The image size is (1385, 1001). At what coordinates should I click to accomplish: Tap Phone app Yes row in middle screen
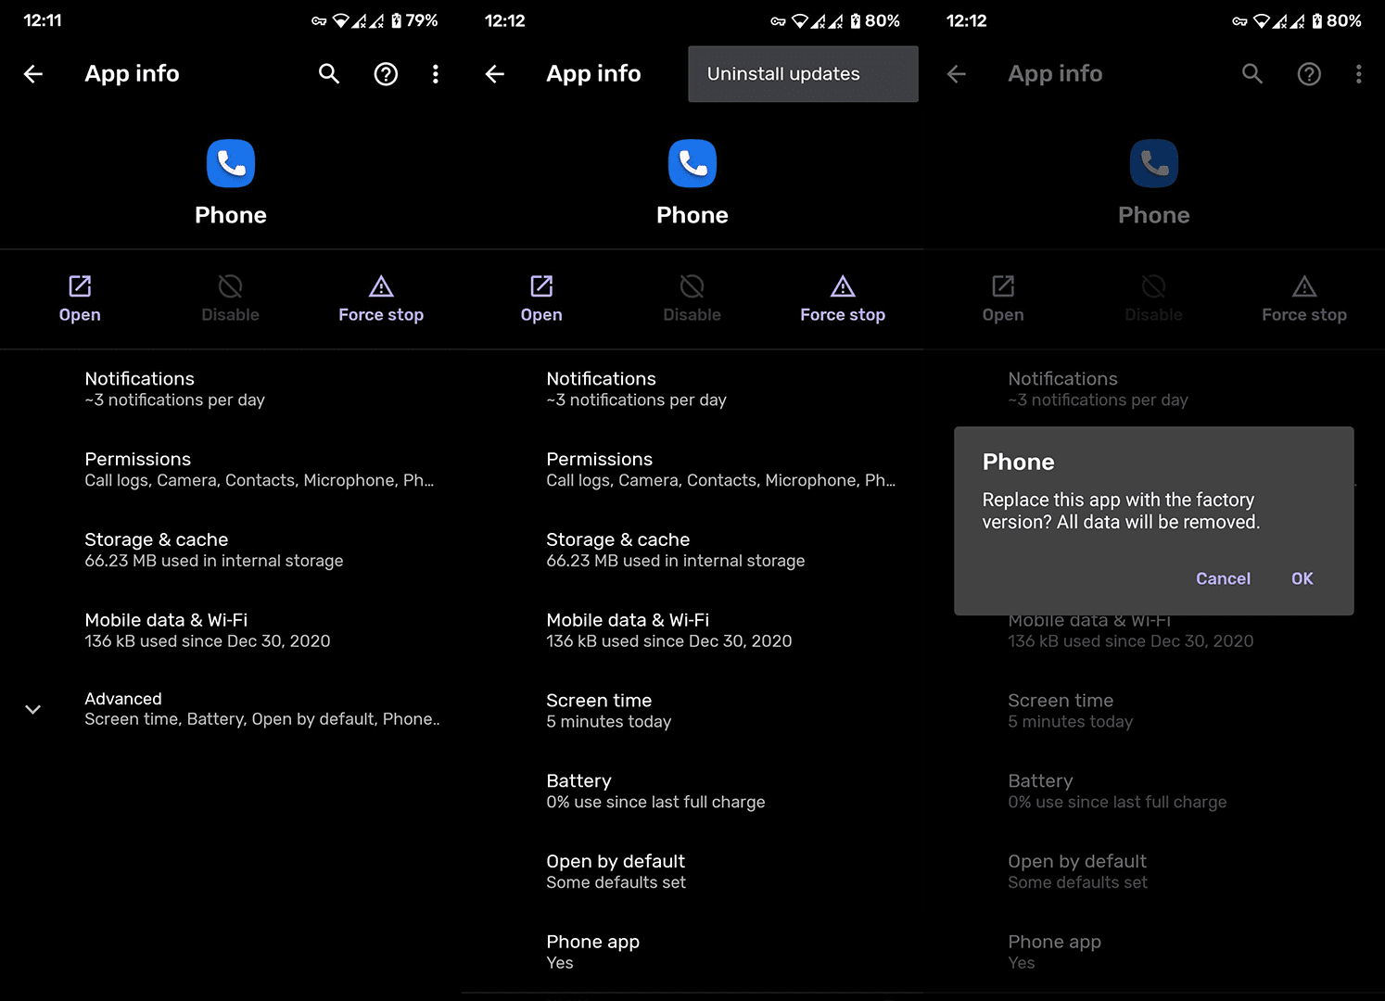coord(692,952)
